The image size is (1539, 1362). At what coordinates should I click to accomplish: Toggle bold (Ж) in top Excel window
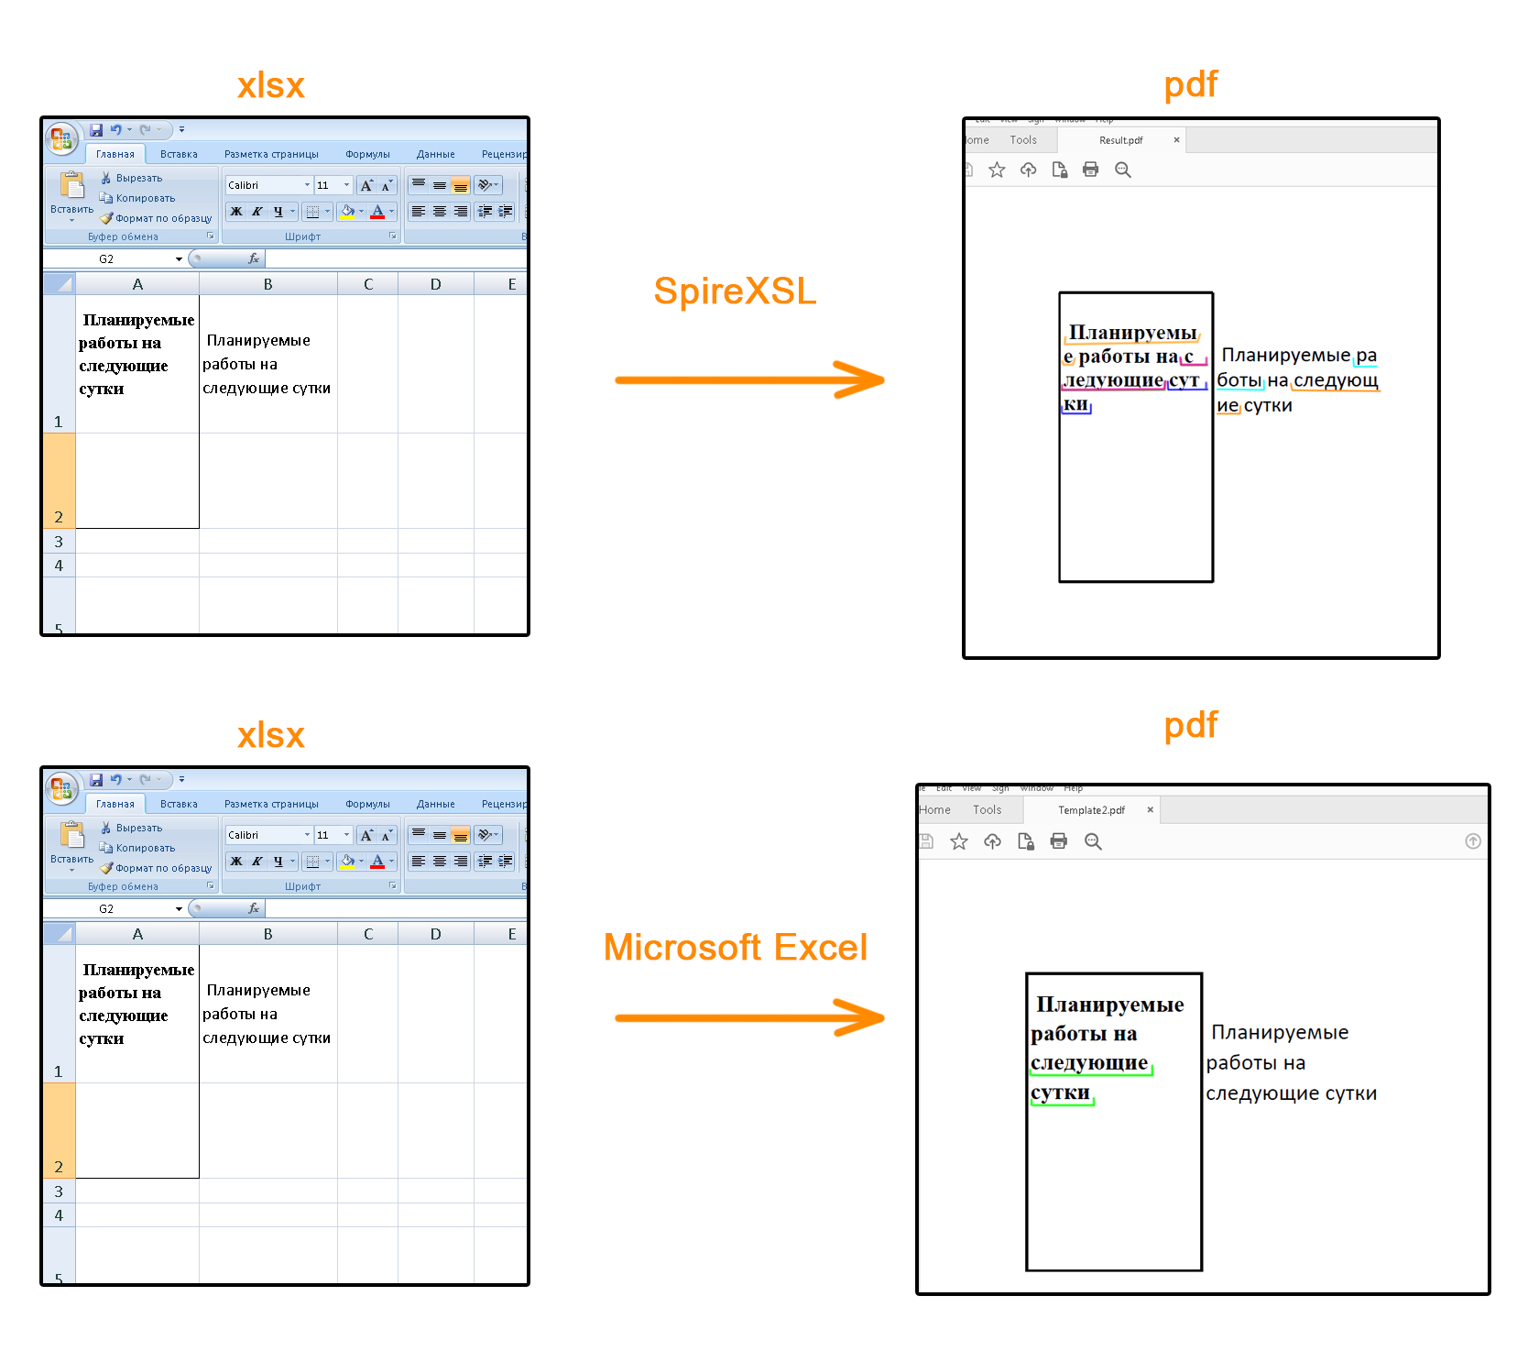tap(236, 212)
